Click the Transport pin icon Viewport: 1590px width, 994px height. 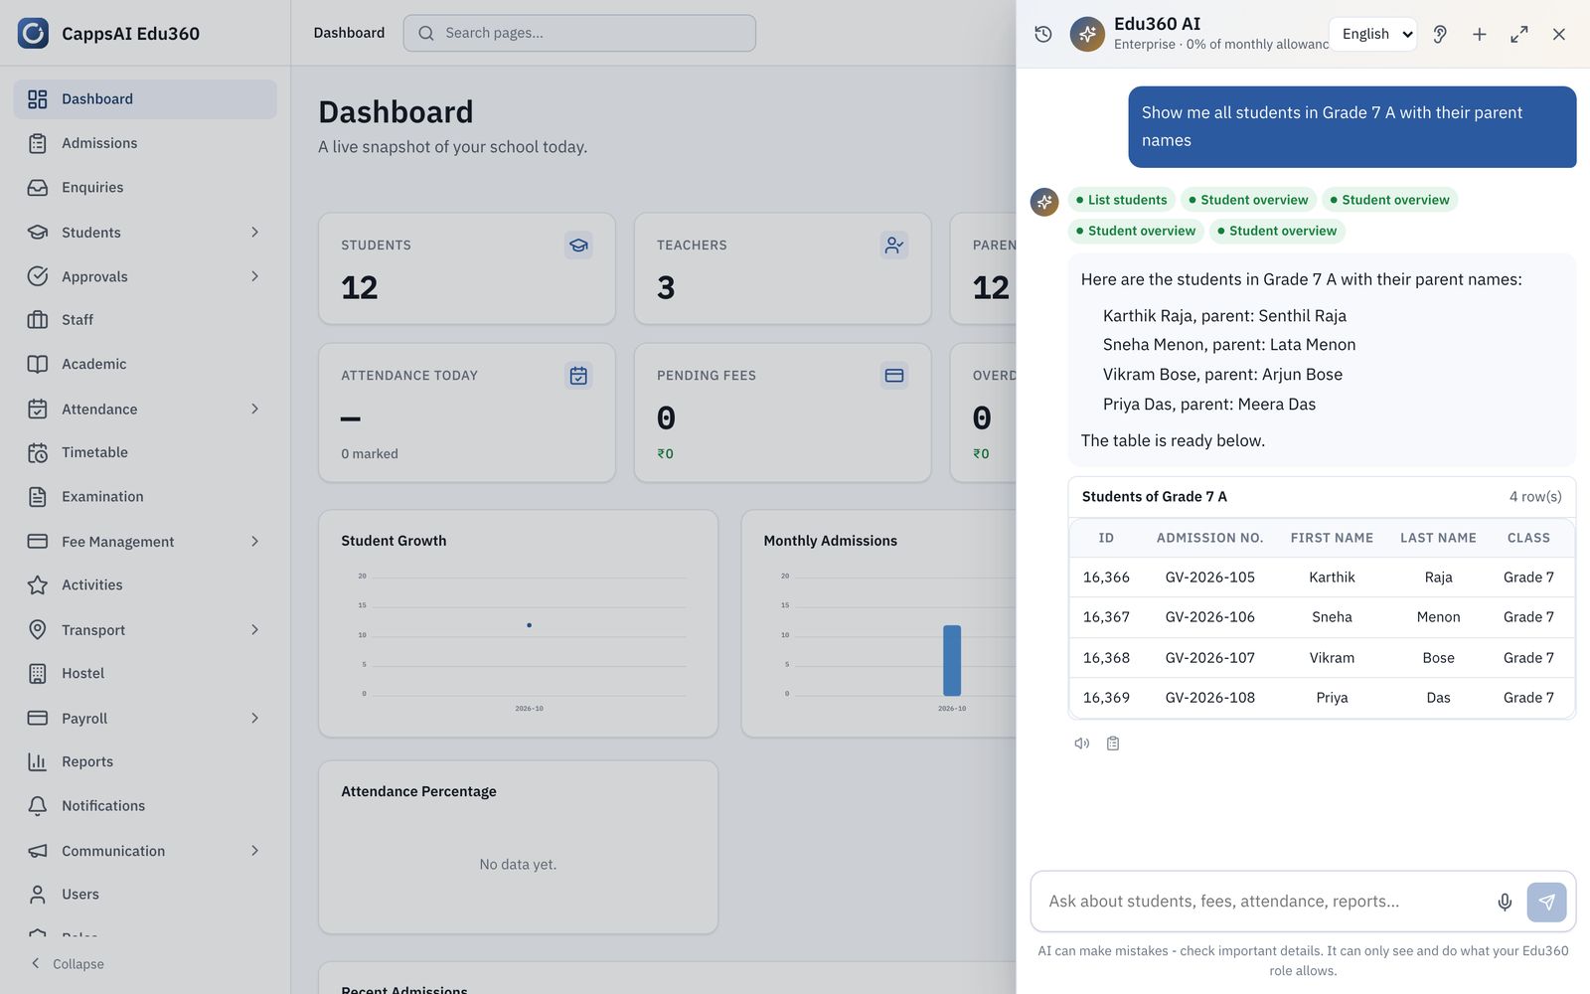[38, 630]
